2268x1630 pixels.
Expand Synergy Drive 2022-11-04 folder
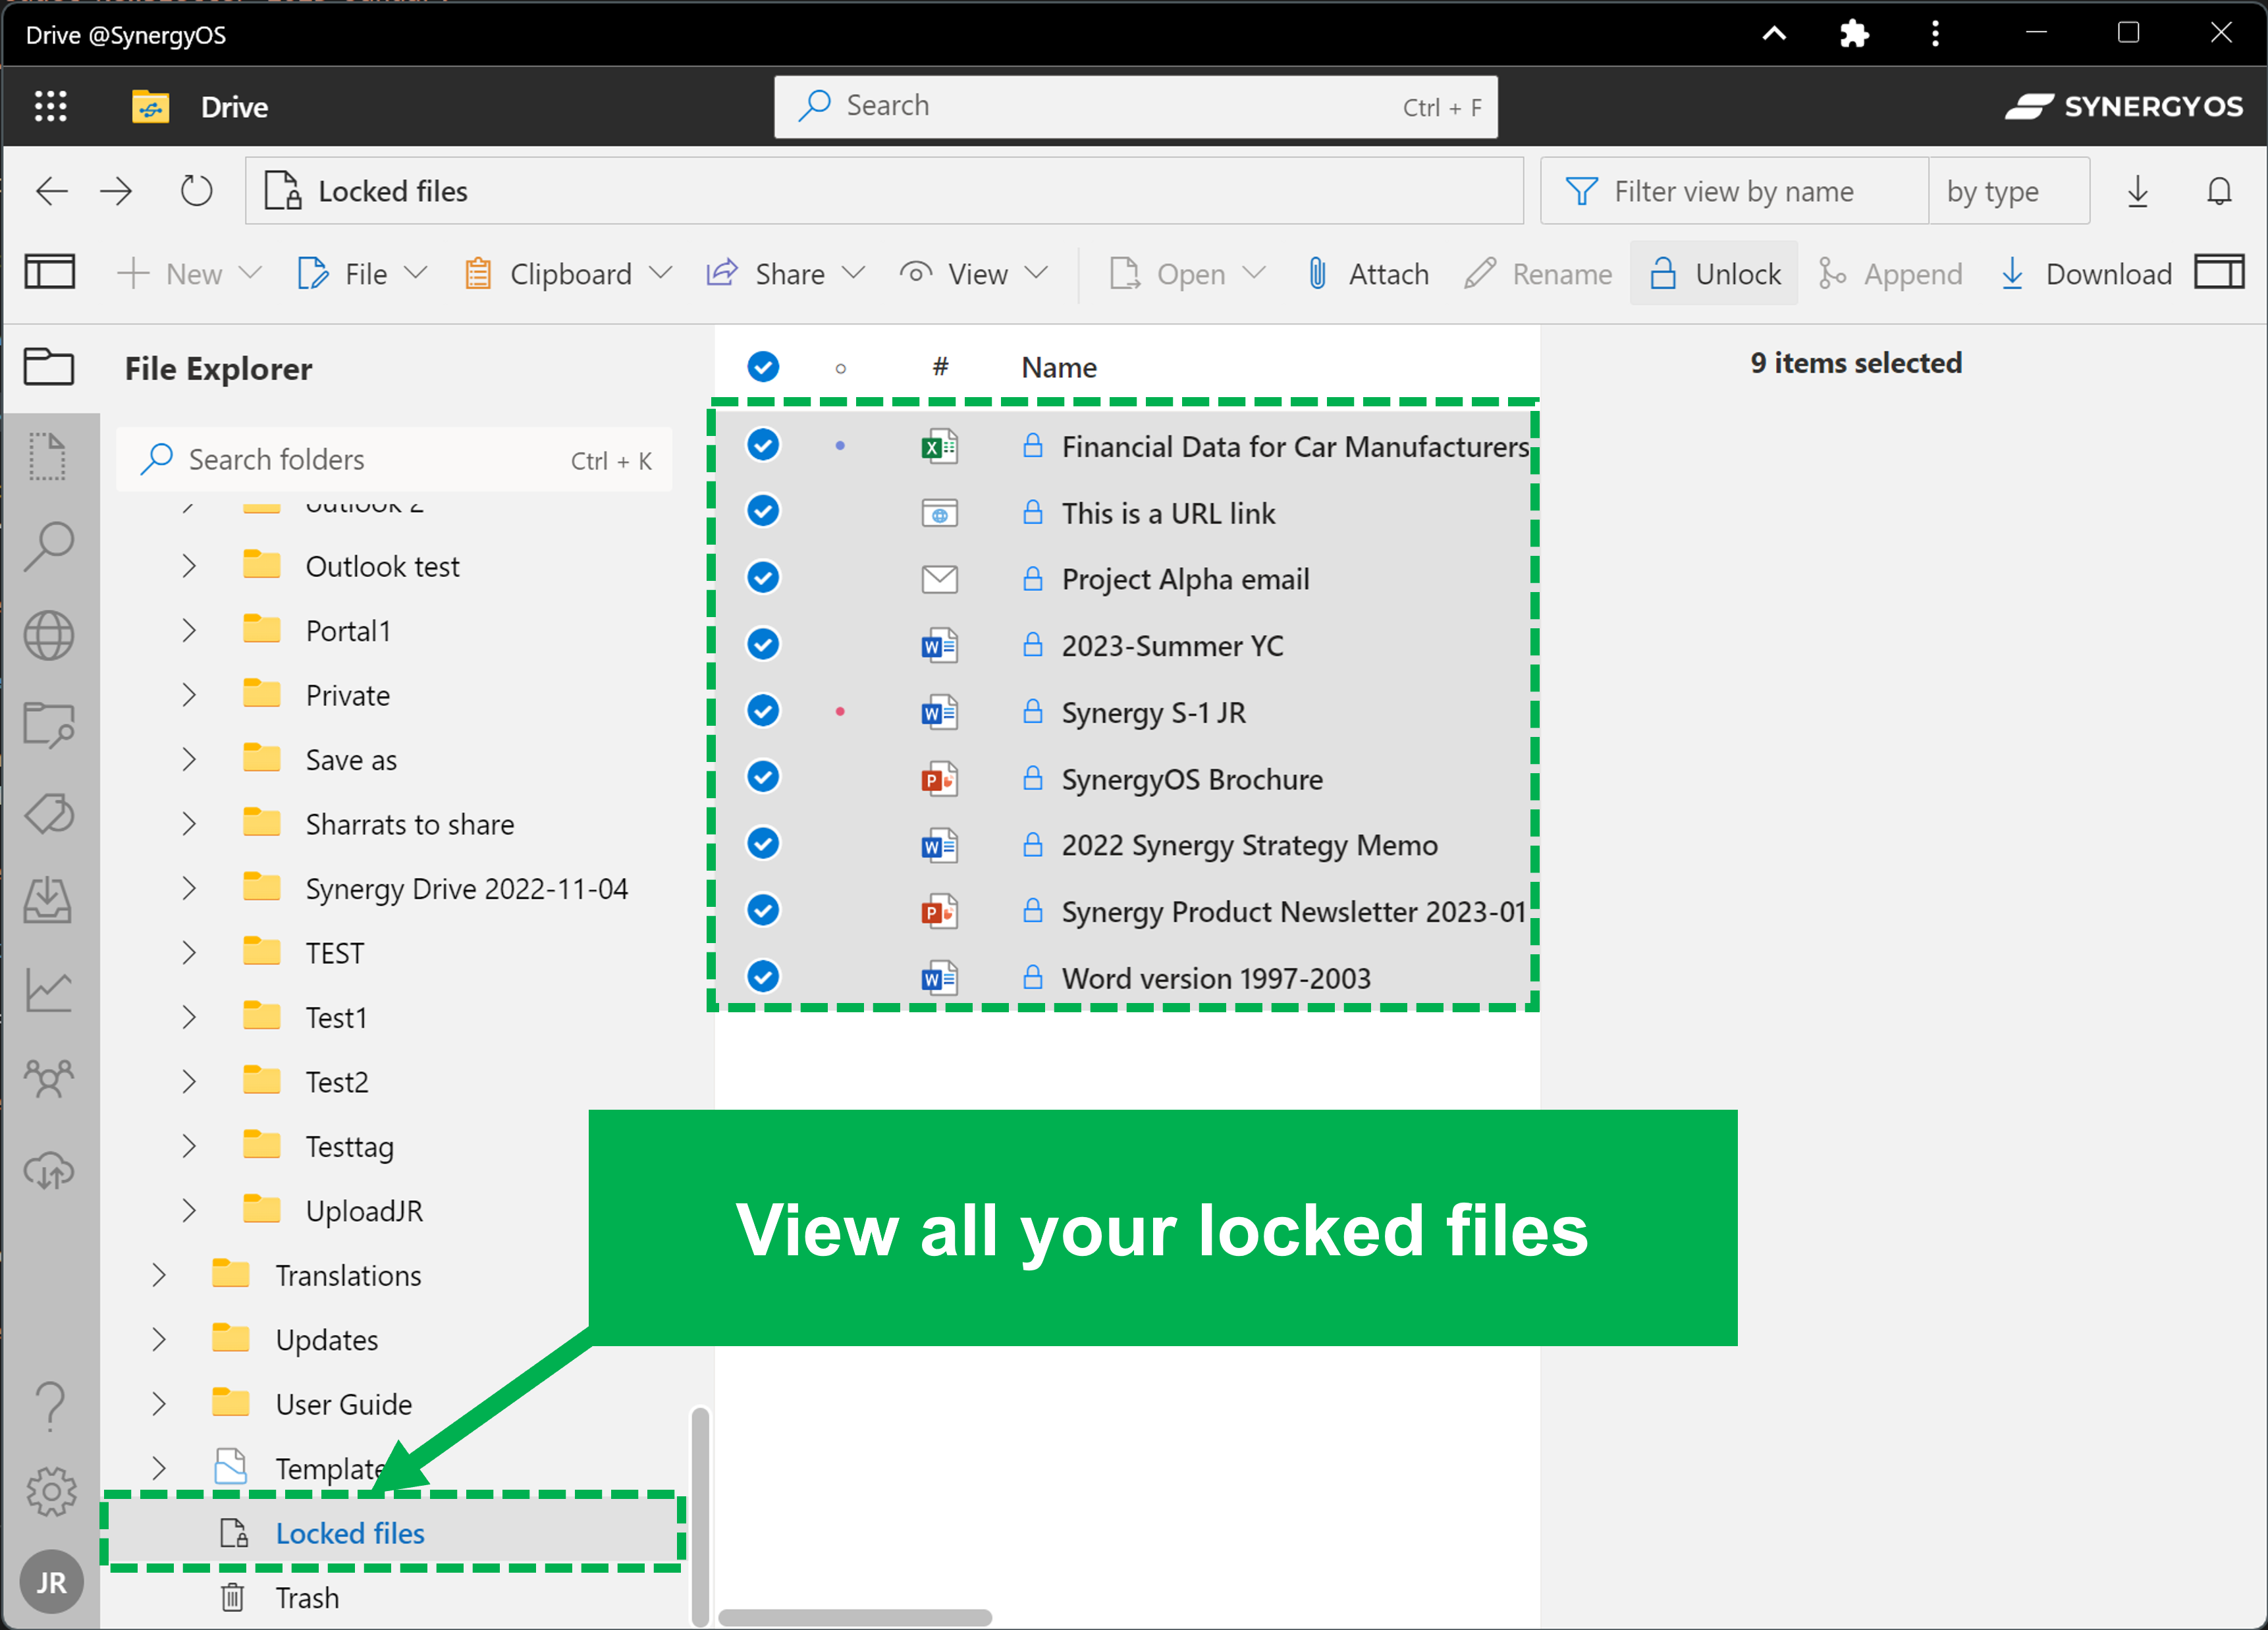(x=188, y=888)
